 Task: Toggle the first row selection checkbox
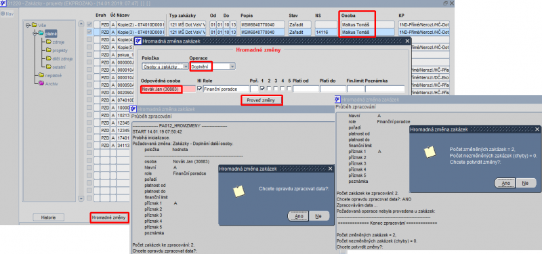click(89, 24)
